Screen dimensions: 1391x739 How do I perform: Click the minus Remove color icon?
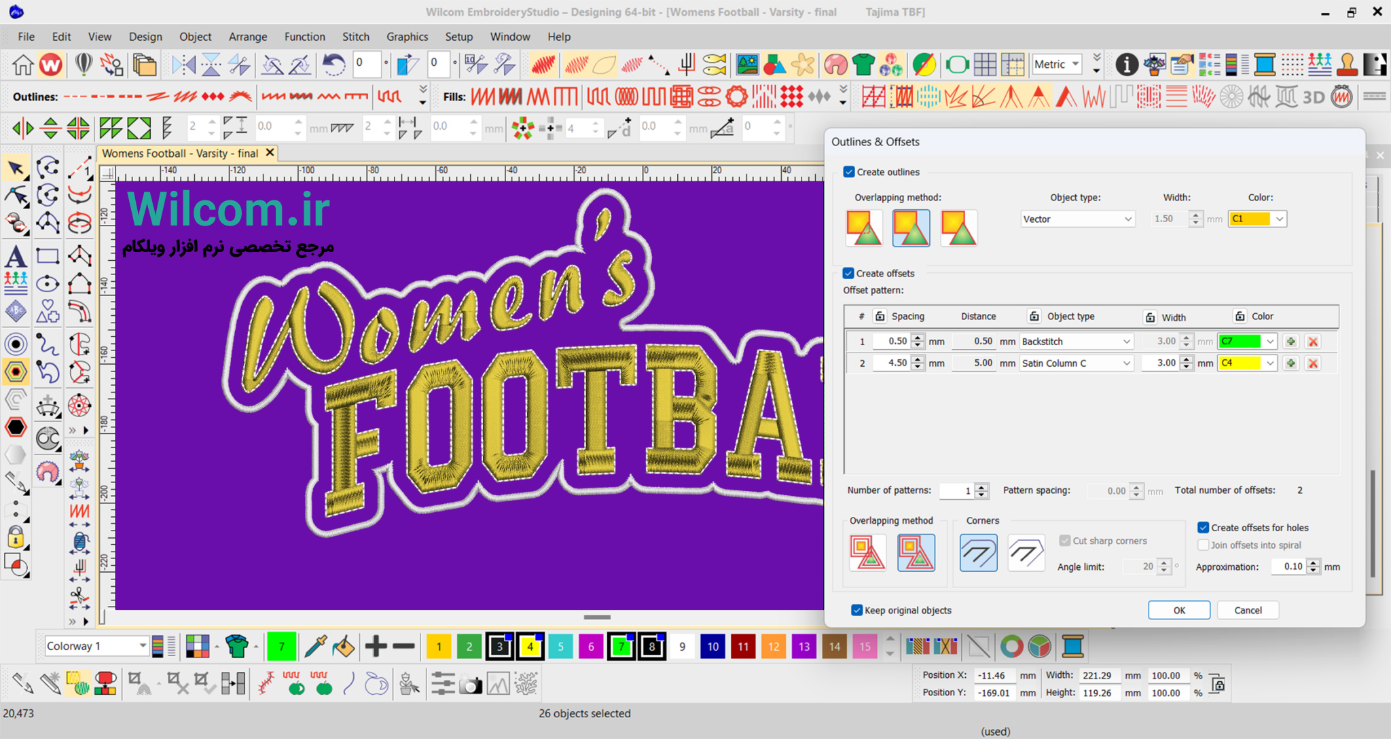403,647
